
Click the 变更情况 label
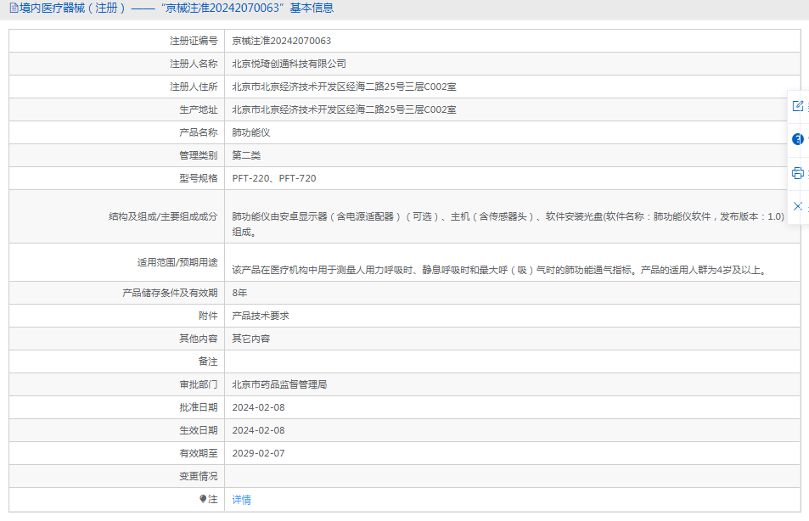[199, 476]
